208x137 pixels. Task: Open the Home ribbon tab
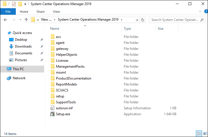pos(24,12)
